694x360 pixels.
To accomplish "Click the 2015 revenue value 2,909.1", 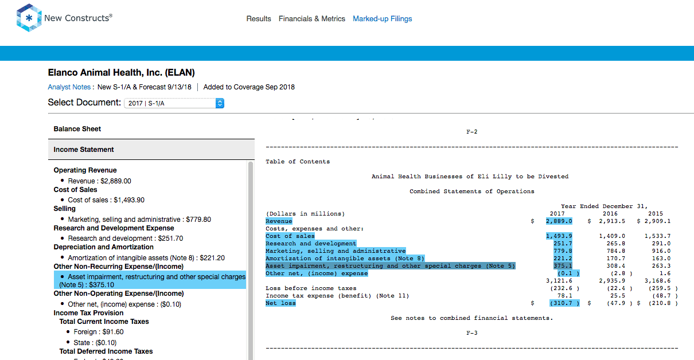I will (x=657, y=221).
